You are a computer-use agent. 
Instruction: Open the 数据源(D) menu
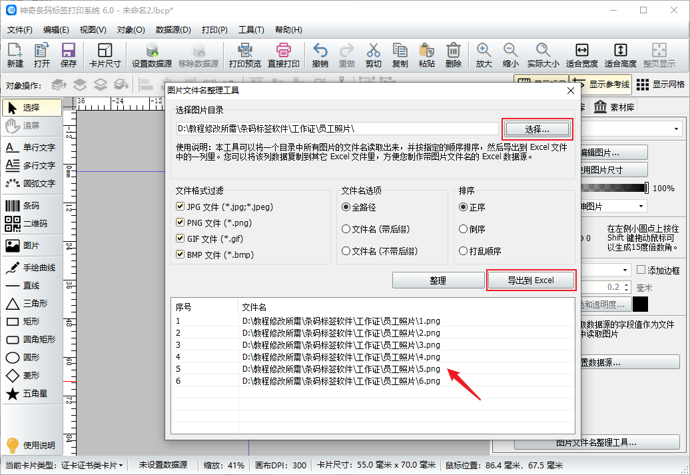coord(173,30)
